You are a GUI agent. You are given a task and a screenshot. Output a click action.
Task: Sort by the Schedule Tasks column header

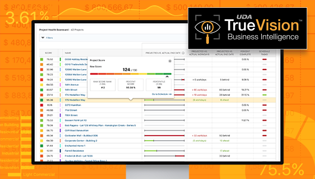click(x=264, y=53)
